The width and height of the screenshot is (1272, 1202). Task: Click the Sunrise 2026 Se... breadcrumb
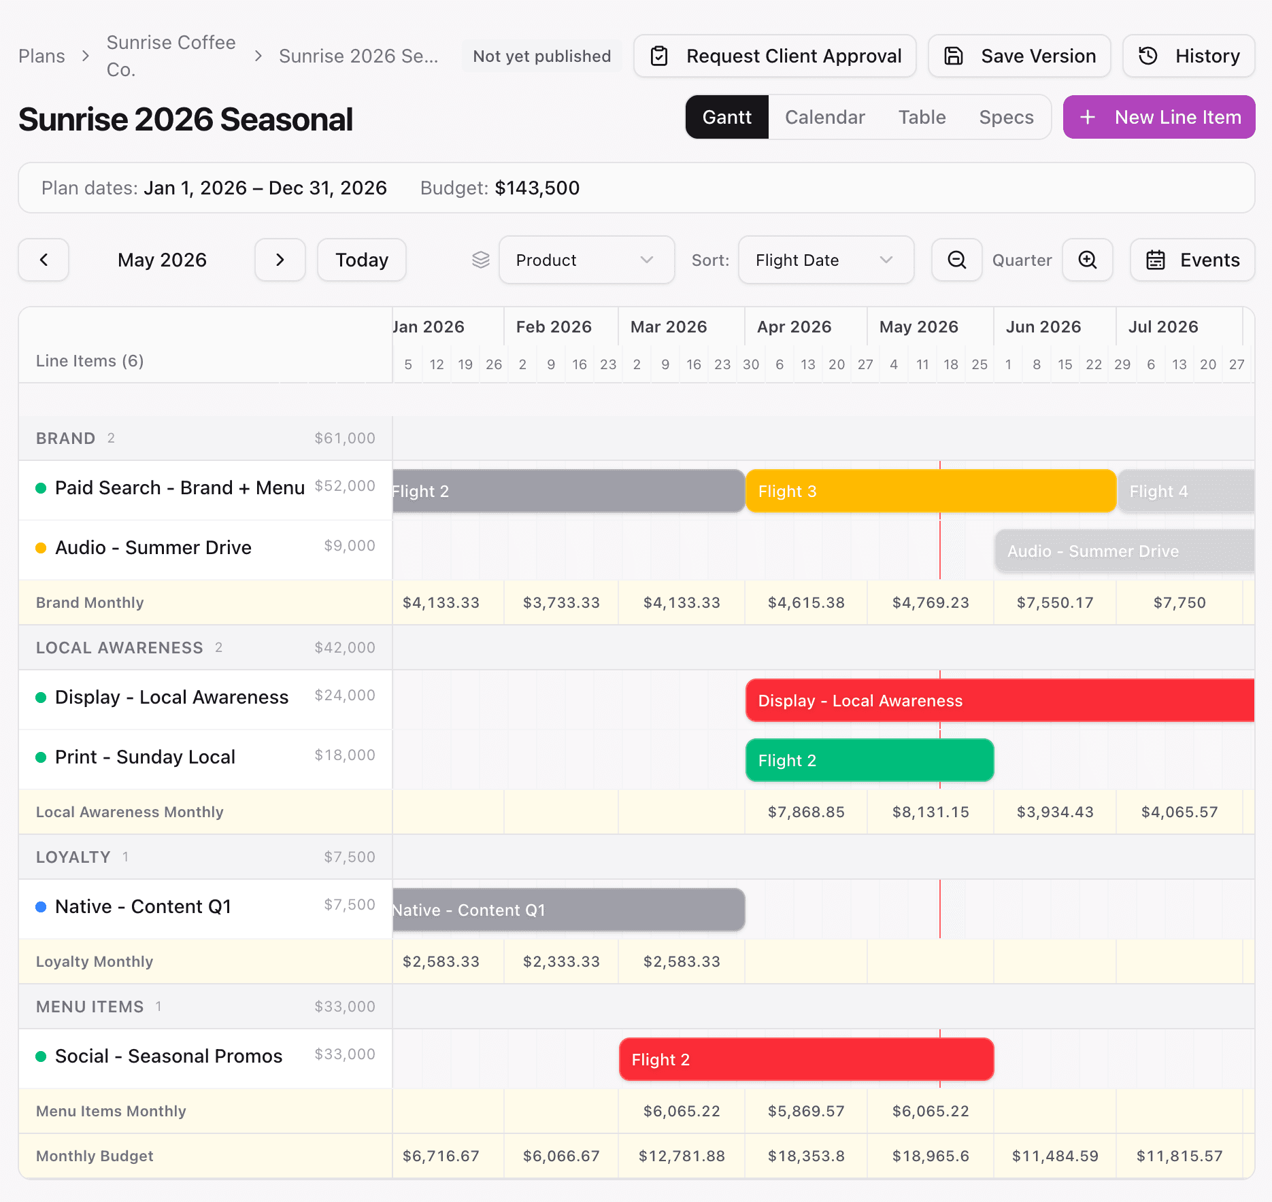pos(358,56)
